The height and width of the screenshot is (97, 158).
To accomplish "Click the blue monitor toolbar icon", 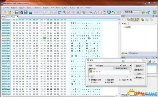I will (109, 12).
